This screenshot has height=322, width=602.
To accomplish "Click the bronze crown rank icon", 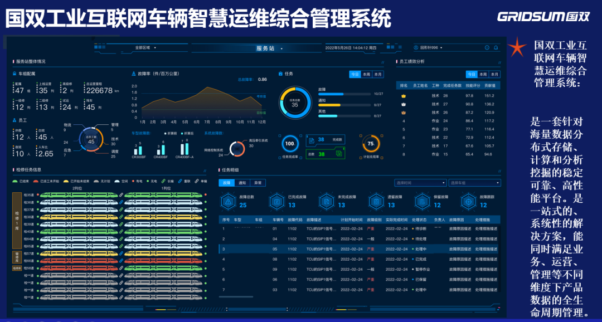I will 404,113.
